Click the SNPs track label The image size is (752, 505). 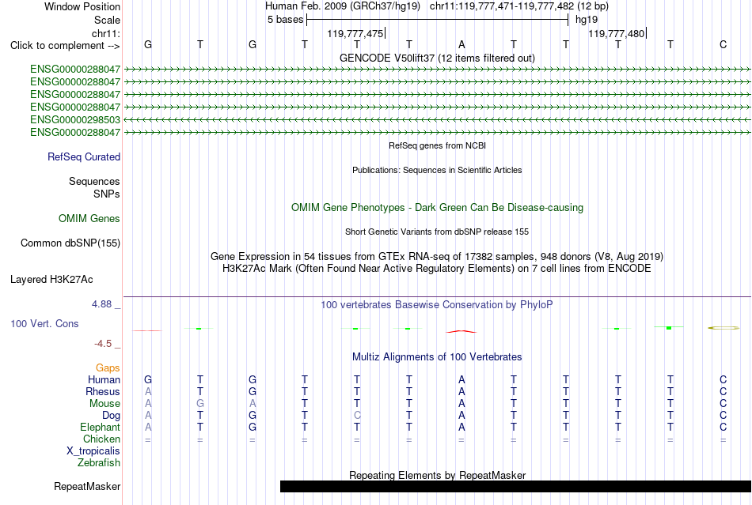pos(107,194)
